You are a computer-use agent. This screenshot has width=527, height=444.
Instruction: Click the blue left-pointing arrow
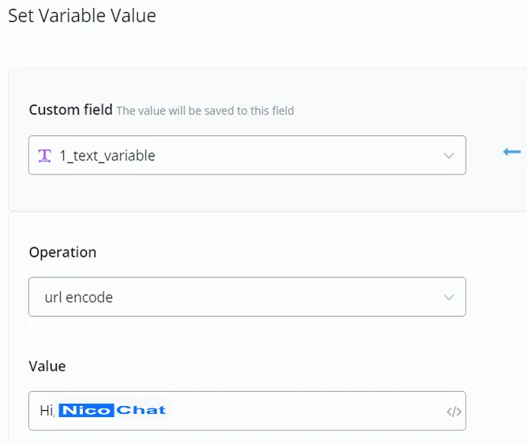point(512,152)
